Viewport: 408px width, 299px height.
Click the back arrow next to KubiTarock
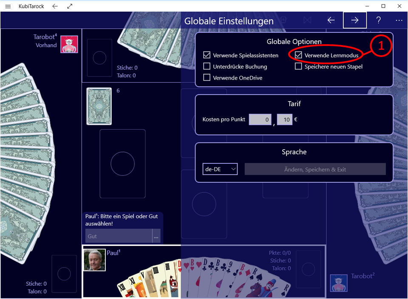pos(55,6)
